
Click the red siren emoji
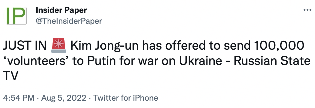pos(59,45)
